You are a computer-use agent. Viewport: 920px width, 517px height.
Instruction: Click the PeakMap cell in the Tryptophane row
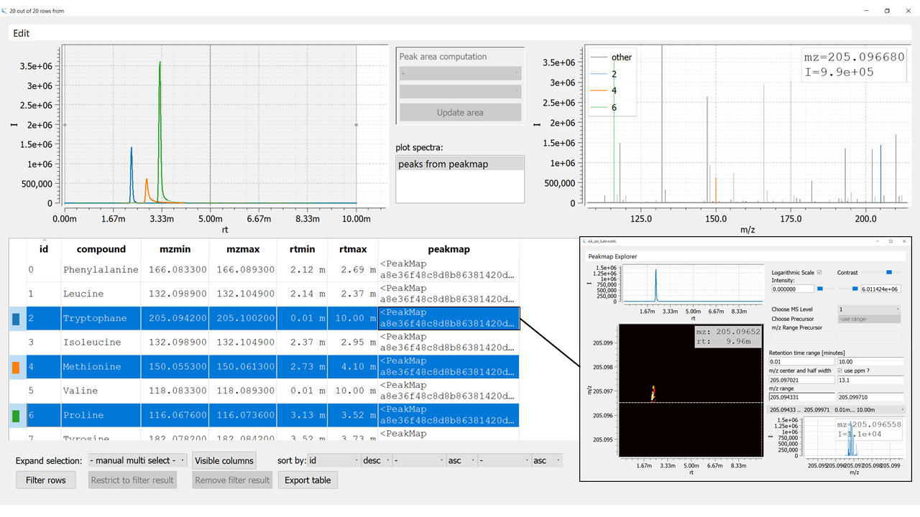448,318
